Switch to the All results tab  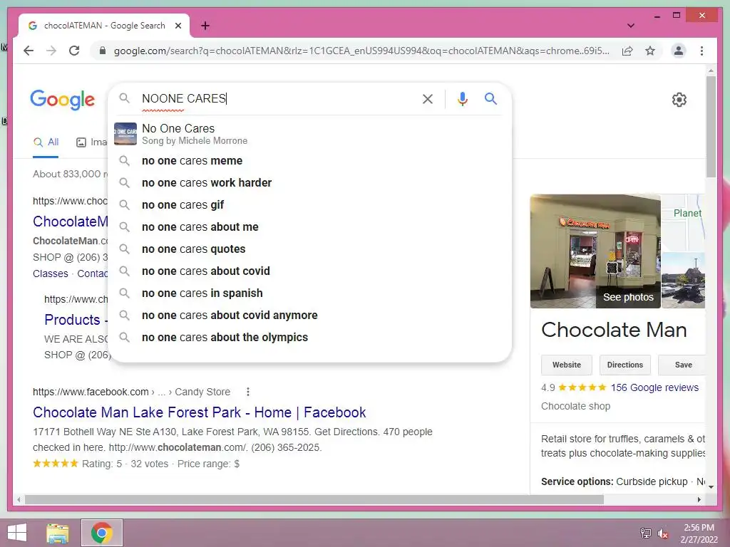click(46, 142)
